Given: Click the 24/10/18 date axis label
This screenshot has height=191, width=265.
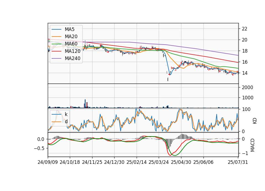Looking at the screenshot, I should coord(70,162).
